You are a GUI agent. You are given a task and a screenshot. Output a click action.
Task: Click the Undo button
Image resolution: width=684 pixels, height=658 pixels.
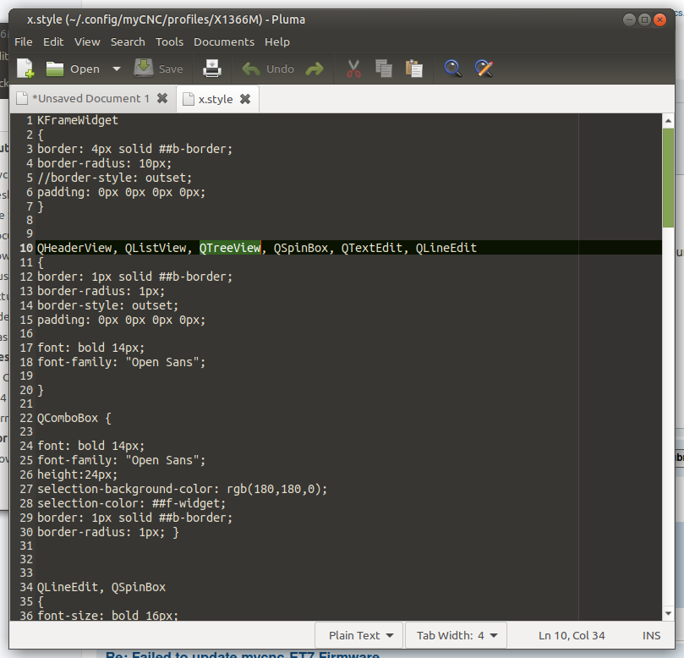pos(269,69)
